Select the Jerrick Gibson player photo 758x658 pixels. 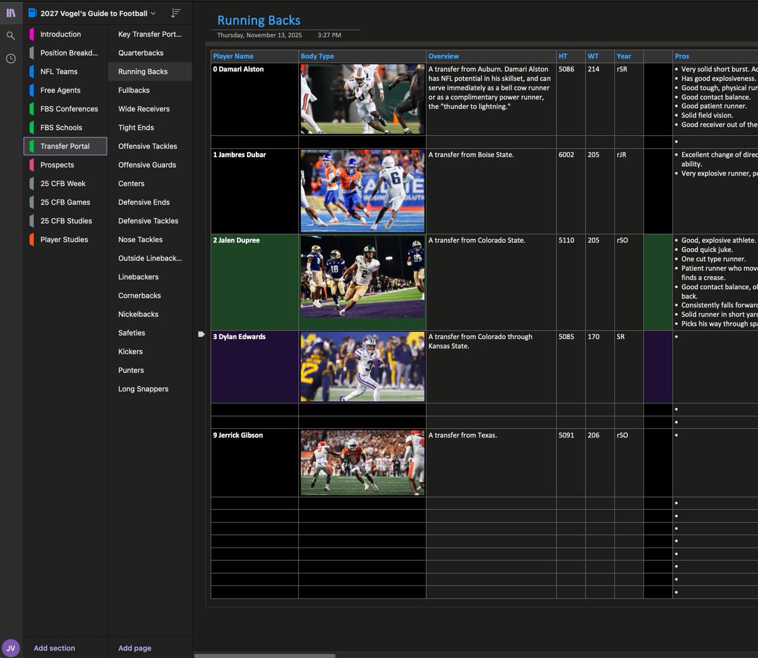click(x=363, y=462)
